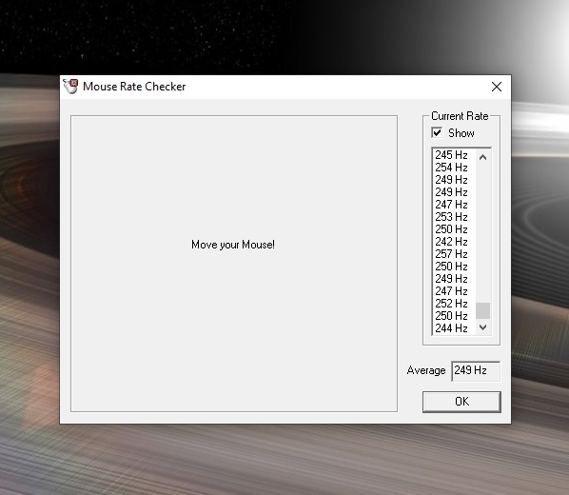Click the Show checkbox label text
Screen dimensions: 569x495
(461, 133)
